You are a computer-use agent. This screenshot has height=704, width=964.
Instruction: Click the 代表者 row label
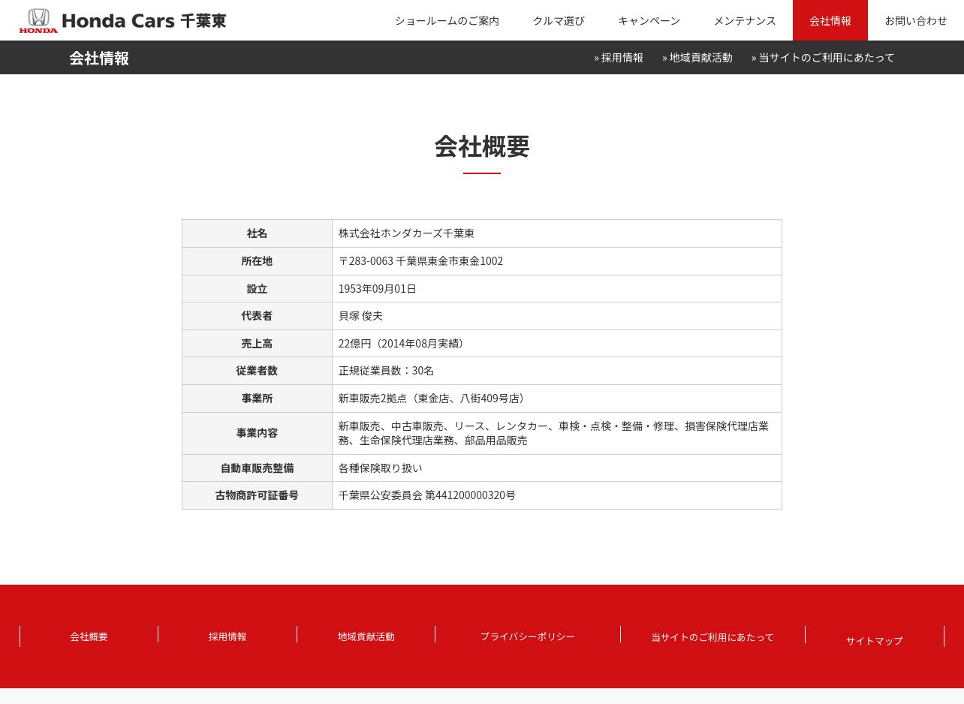257,316
